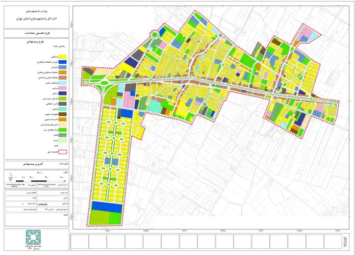Click the 'کاربری پیشنهادی' map title
Screen dimensions: 355x255
point(33,164)
